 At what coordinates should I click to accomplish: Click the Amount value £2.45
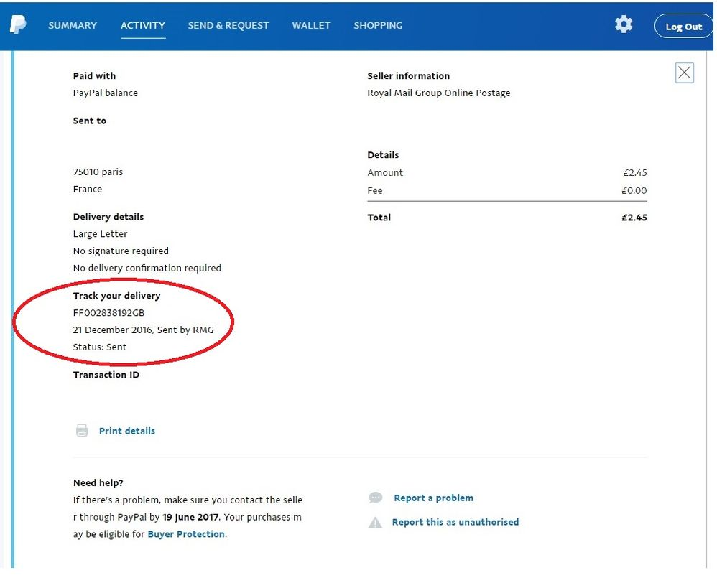click(x=635, y=173)
